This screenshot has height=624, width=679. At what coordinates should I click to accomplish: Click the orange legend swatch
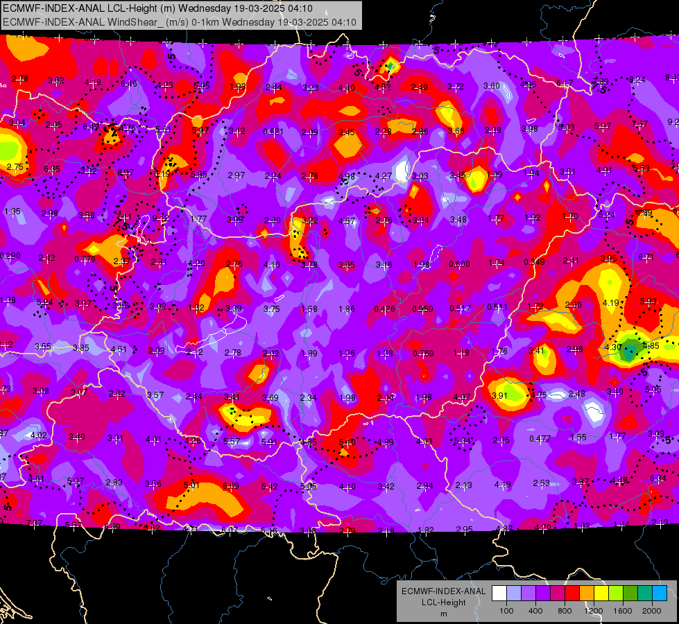coord(587,593)
